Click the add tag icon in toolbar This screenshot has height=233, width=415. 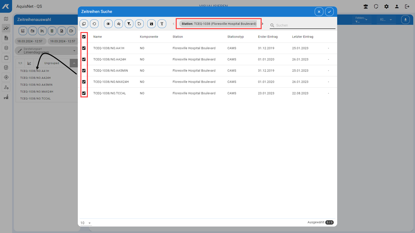pyautogui.click(x=139, y=24)
